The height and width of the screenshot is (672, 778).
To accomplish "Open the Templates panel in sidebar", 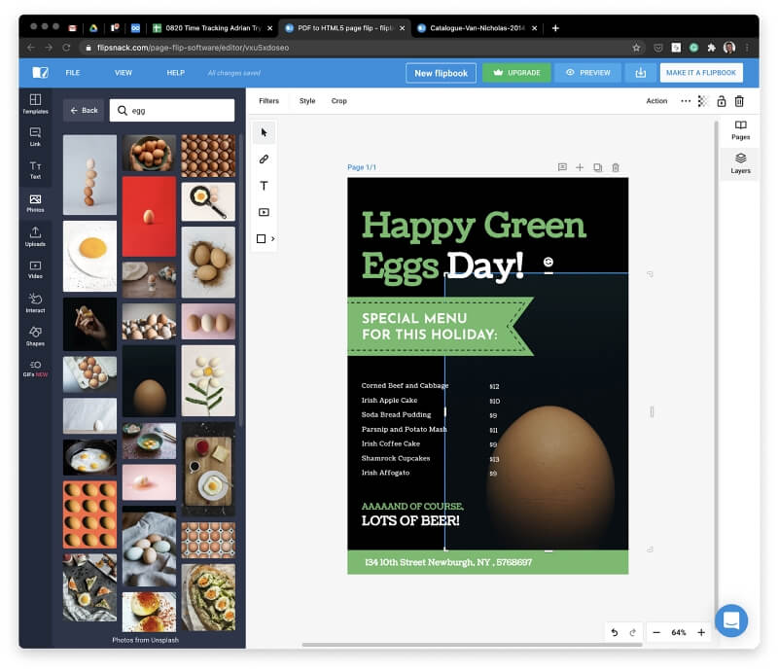I will 35,104.
